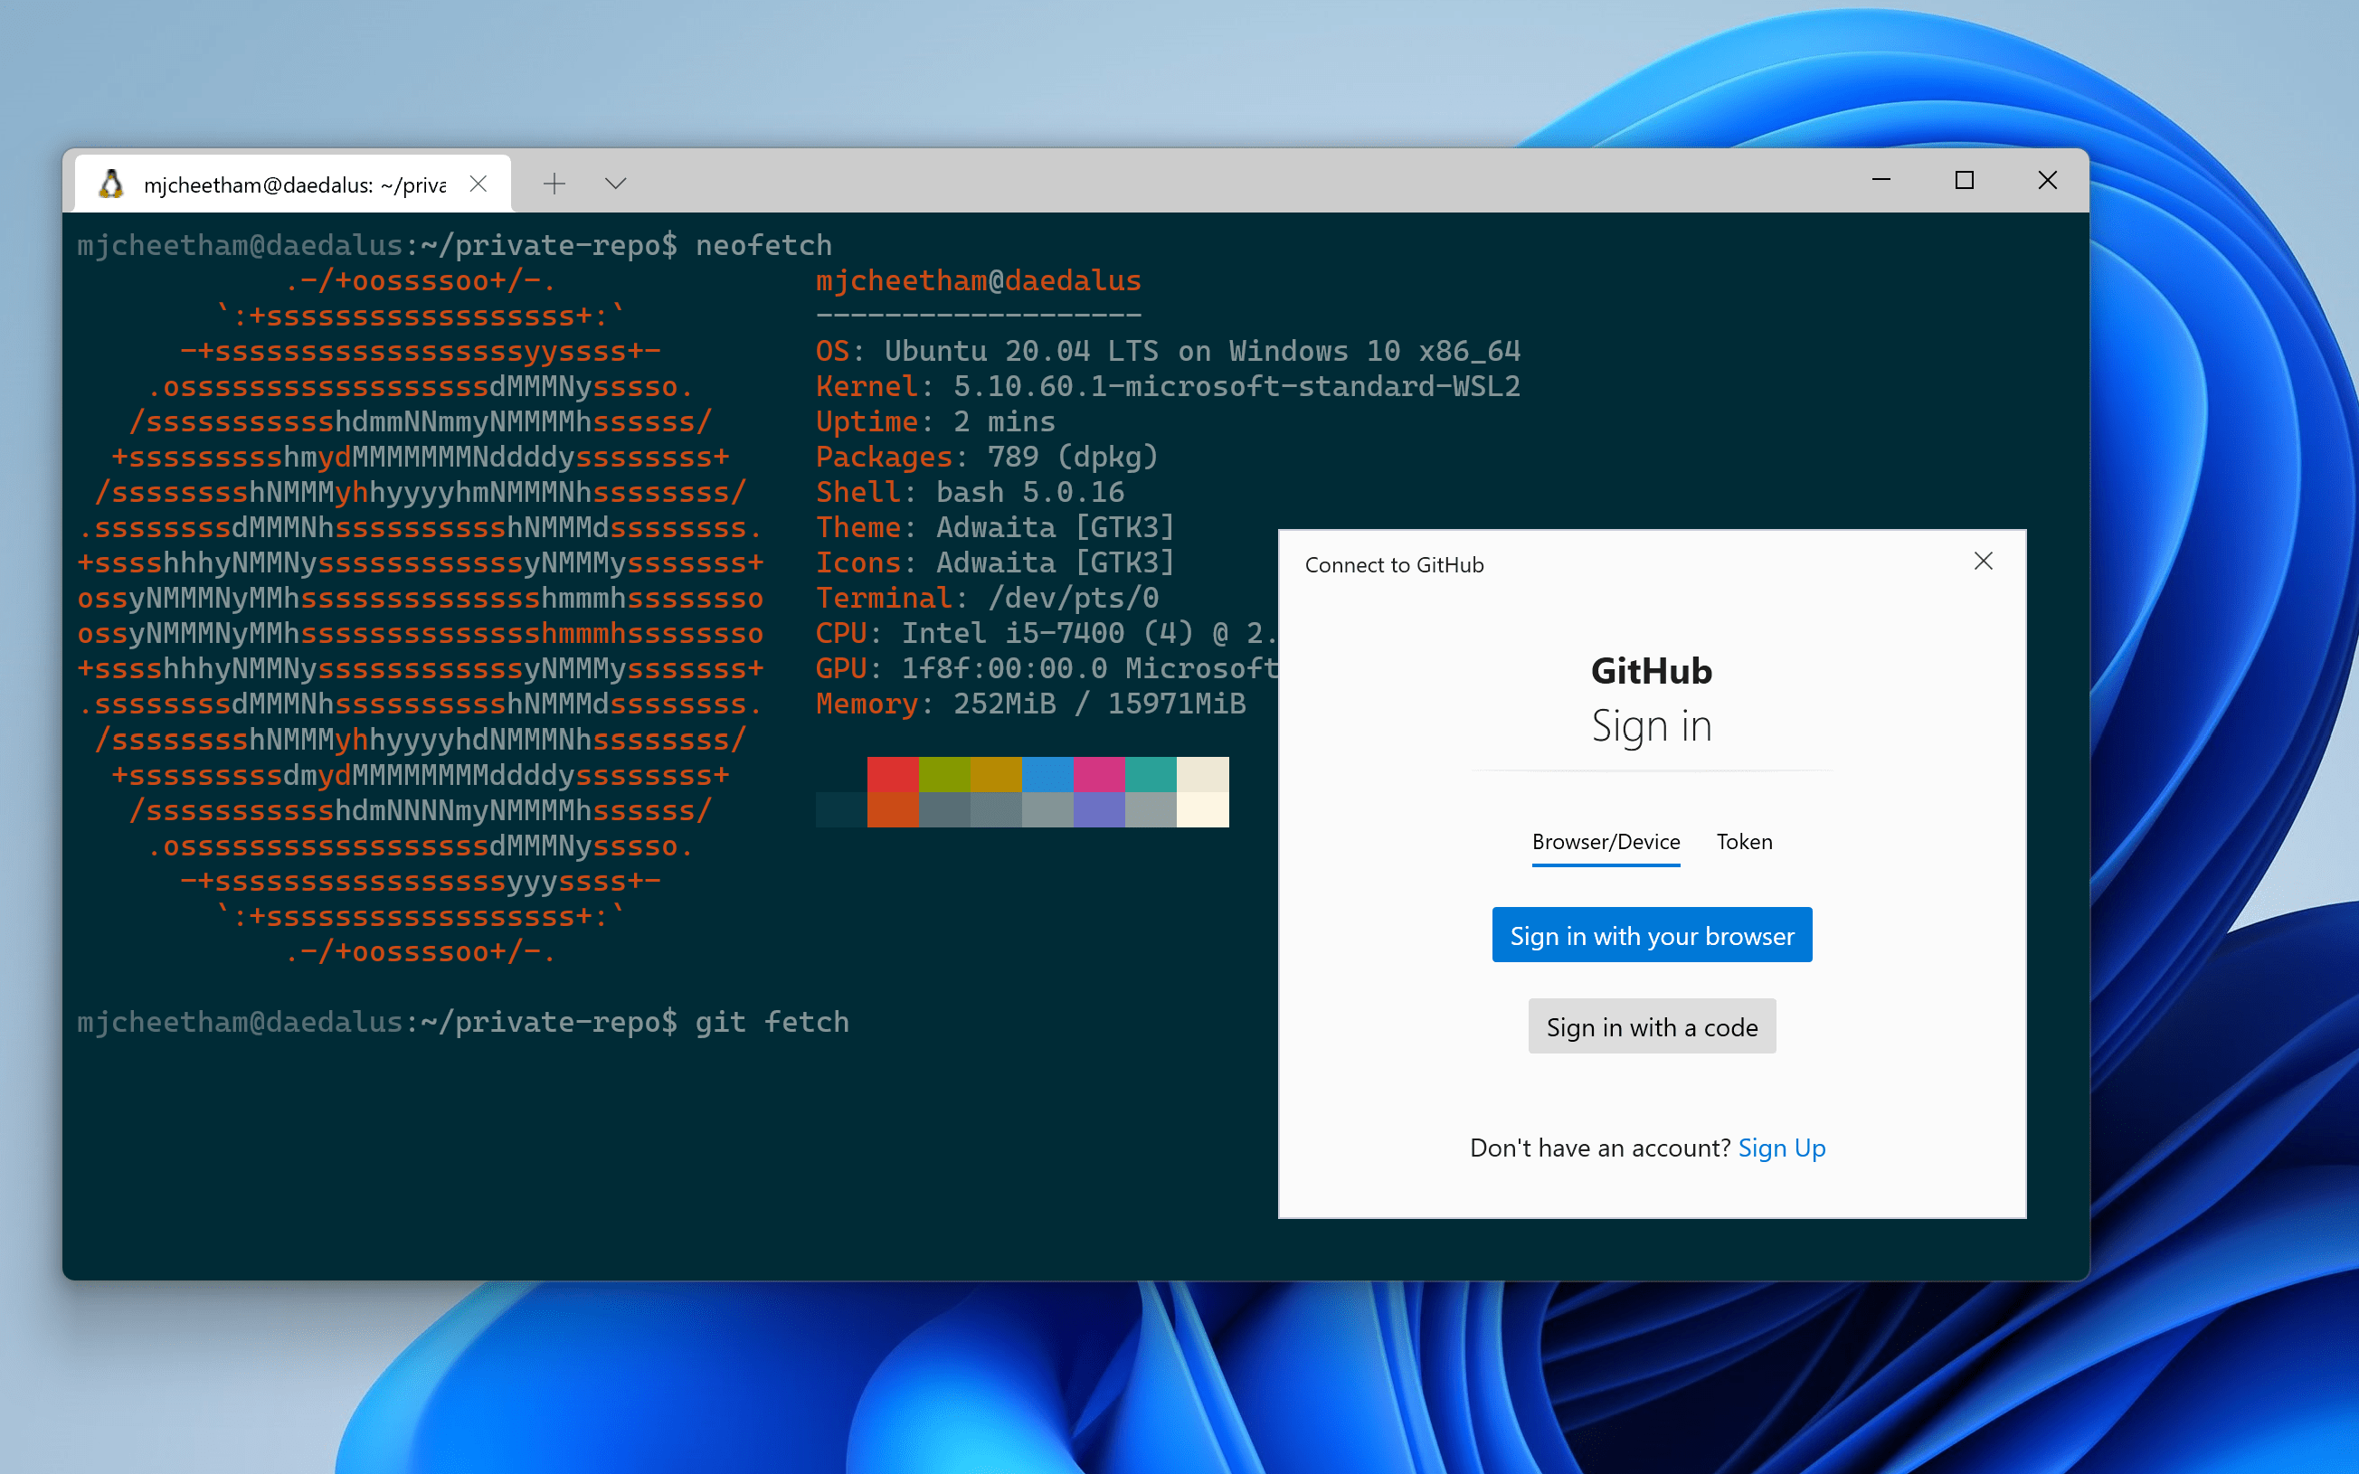Close the Connect to GitHub dialog
This screenshot has width=2359, height=1474.
1984,561
